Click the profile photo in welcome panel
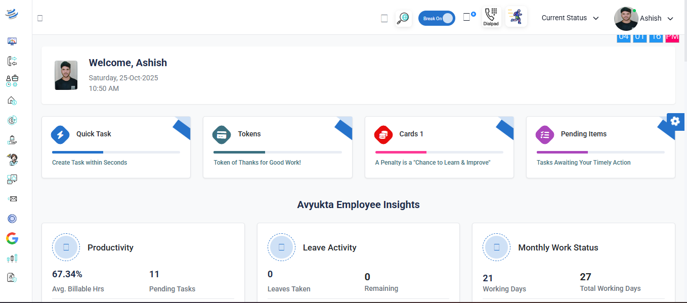Screen dimensions: 687x303 pyautogui.click(x=66, y=75)
